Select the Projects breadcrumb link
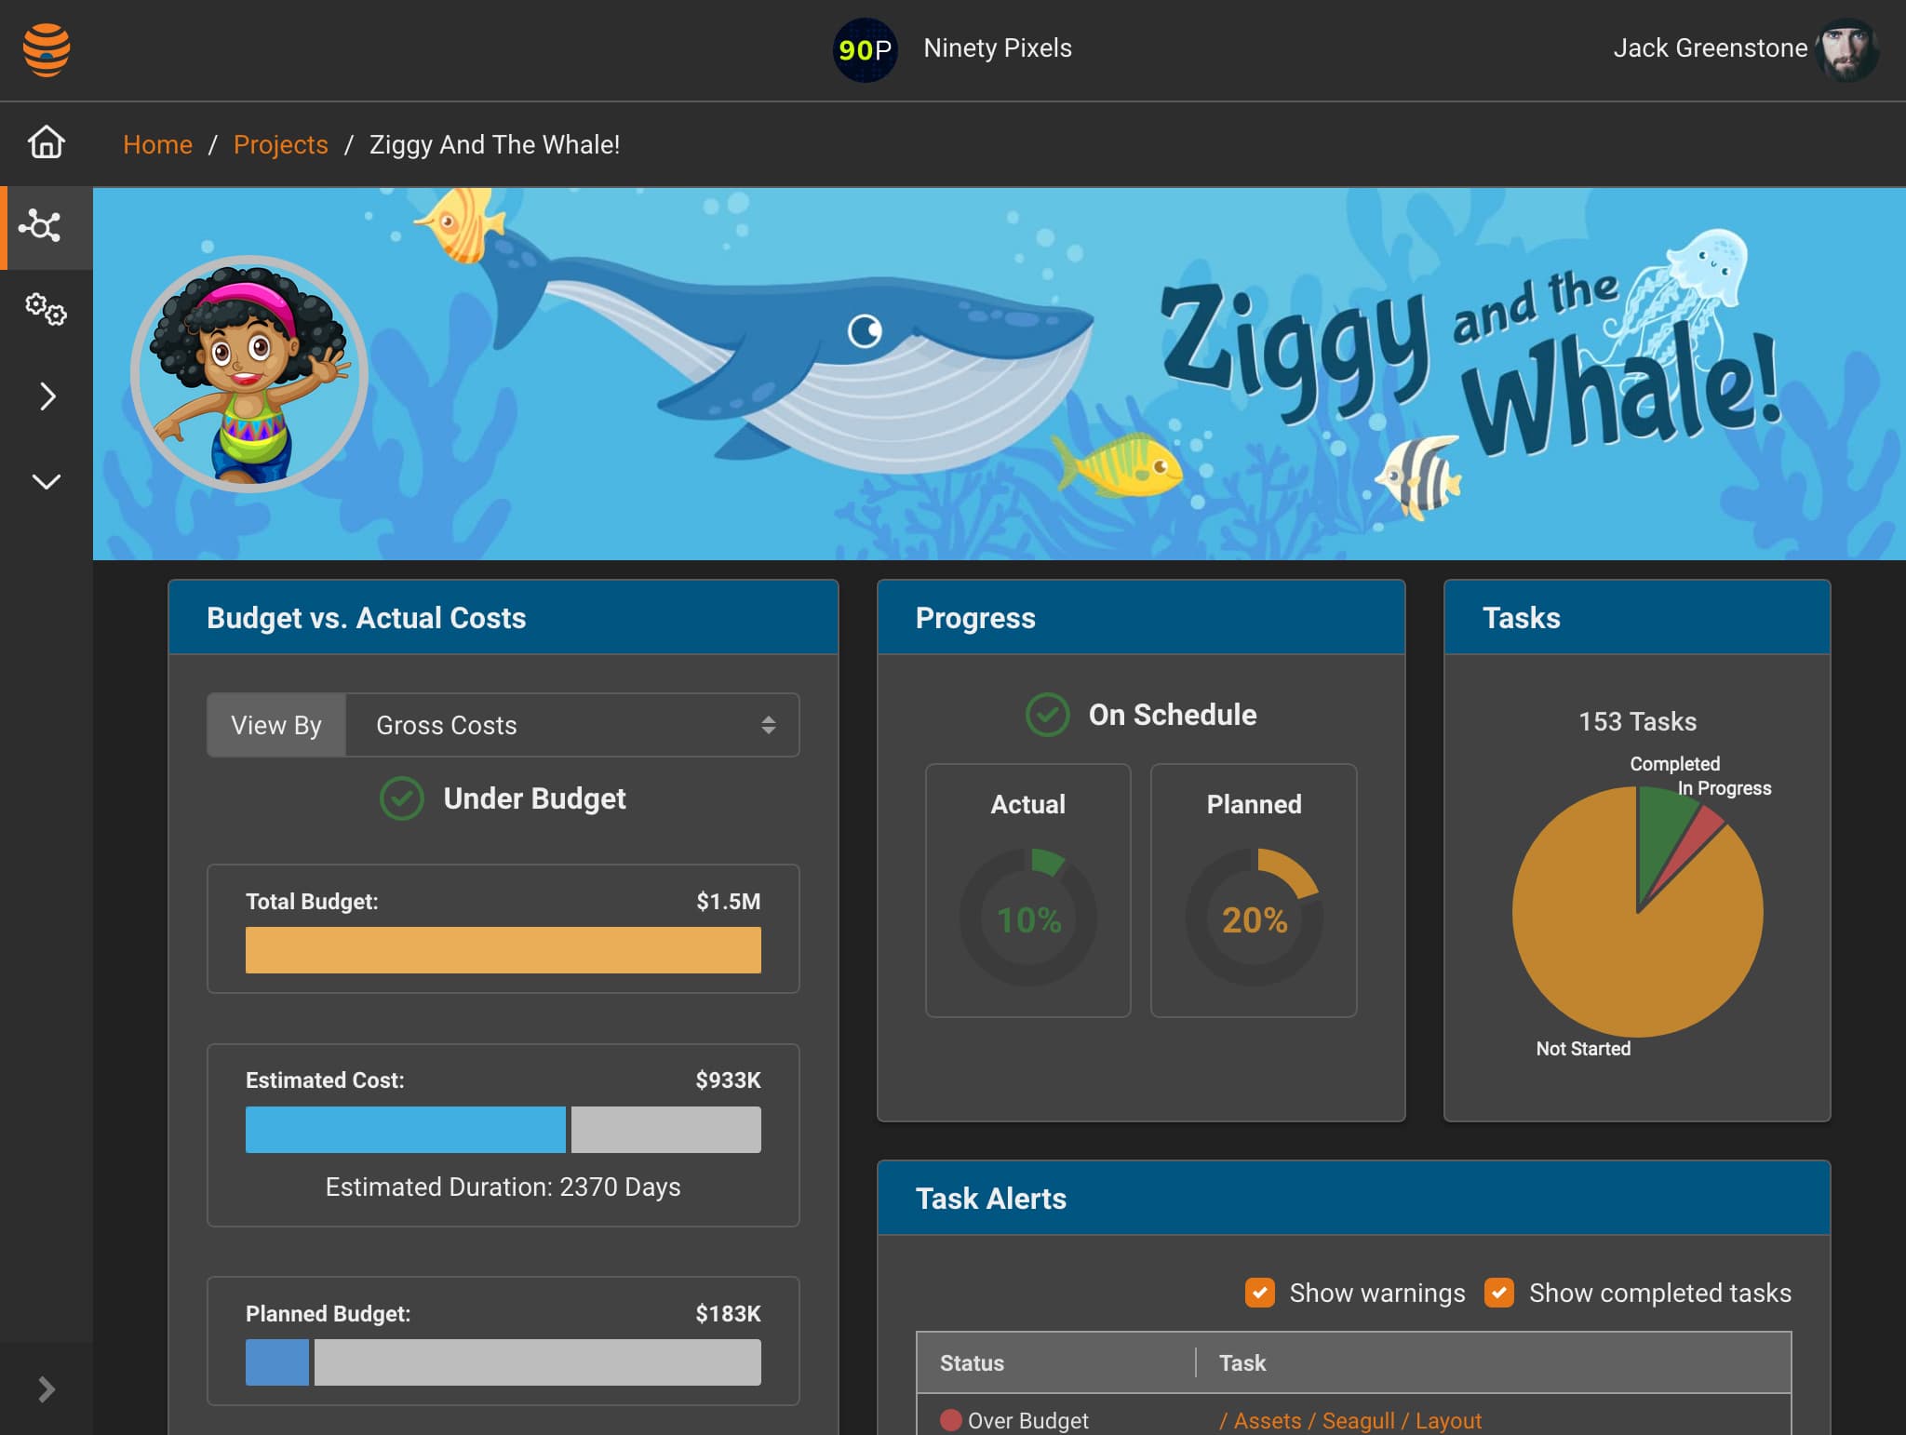The width and height of the screenshot is (1906, 1435). tap(280, 143)
